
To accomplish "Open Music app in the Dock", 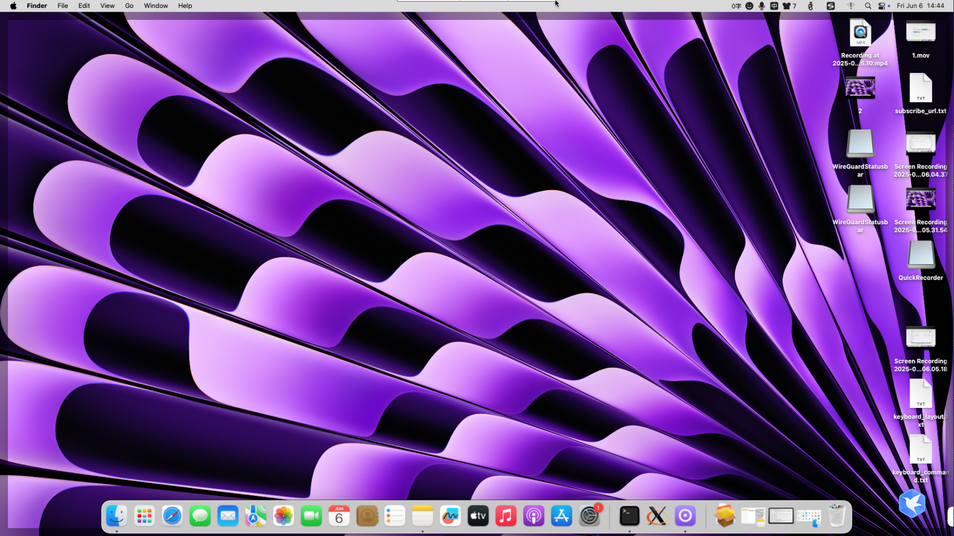I will click(506, 516).
